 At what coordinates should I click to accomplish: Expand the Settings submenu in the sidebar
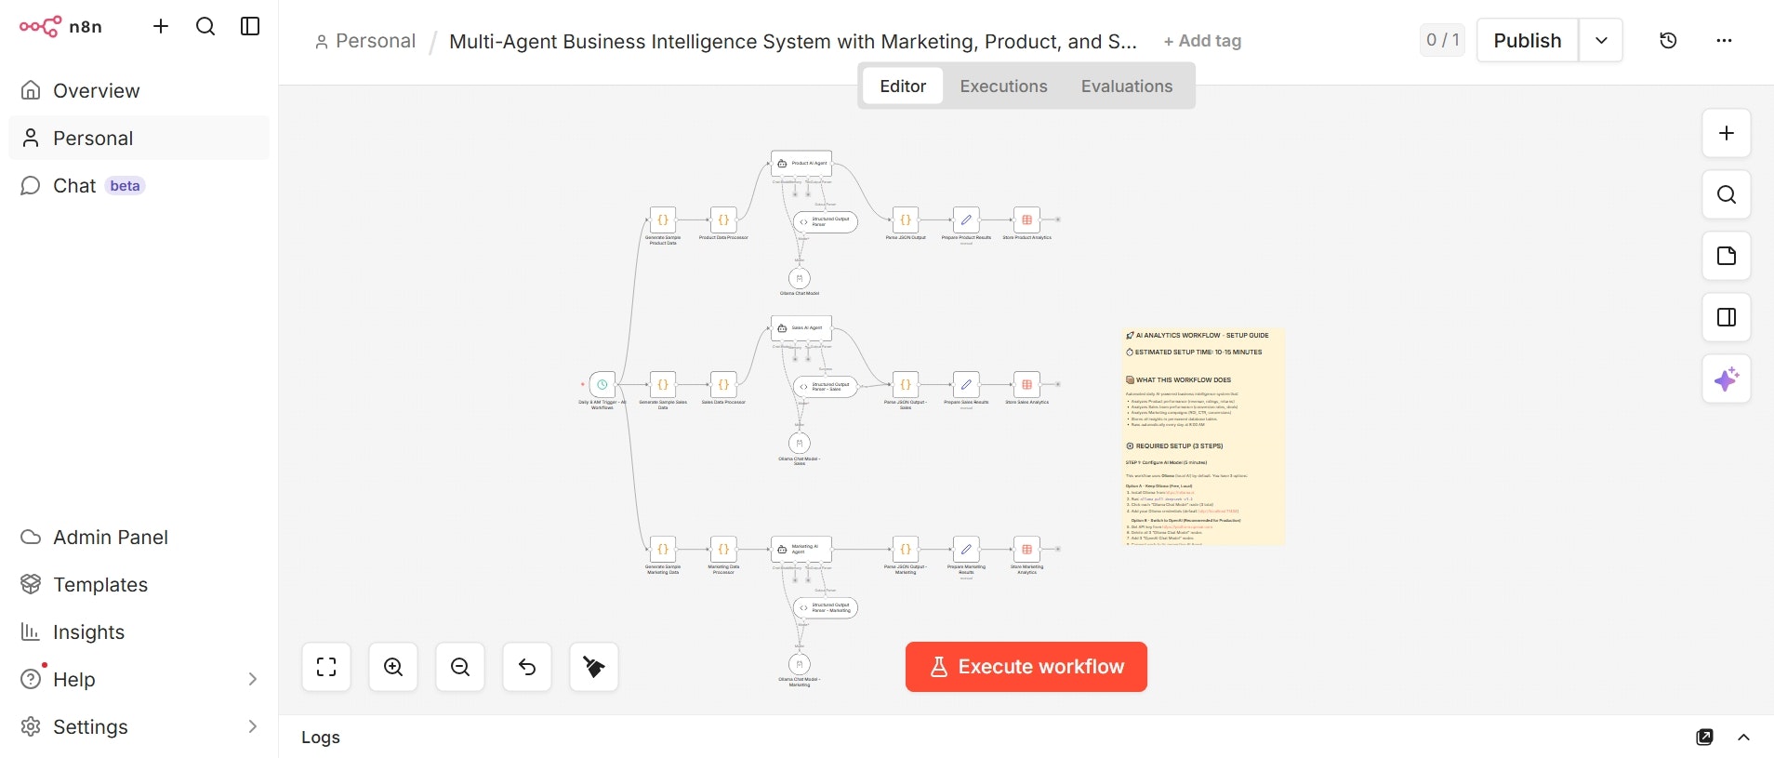pos(252,726)
